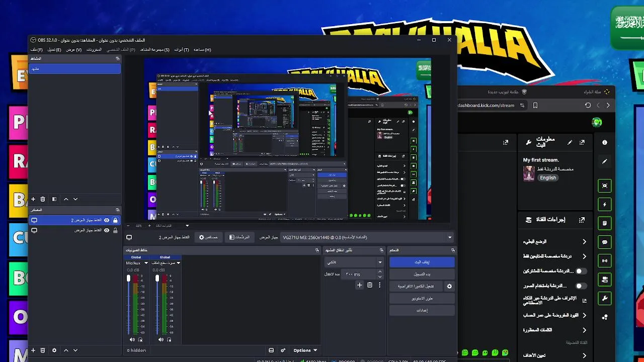The image size is (644, 362).
Task: Remove the transition with trash icon
Action: [x=370, y=285]
